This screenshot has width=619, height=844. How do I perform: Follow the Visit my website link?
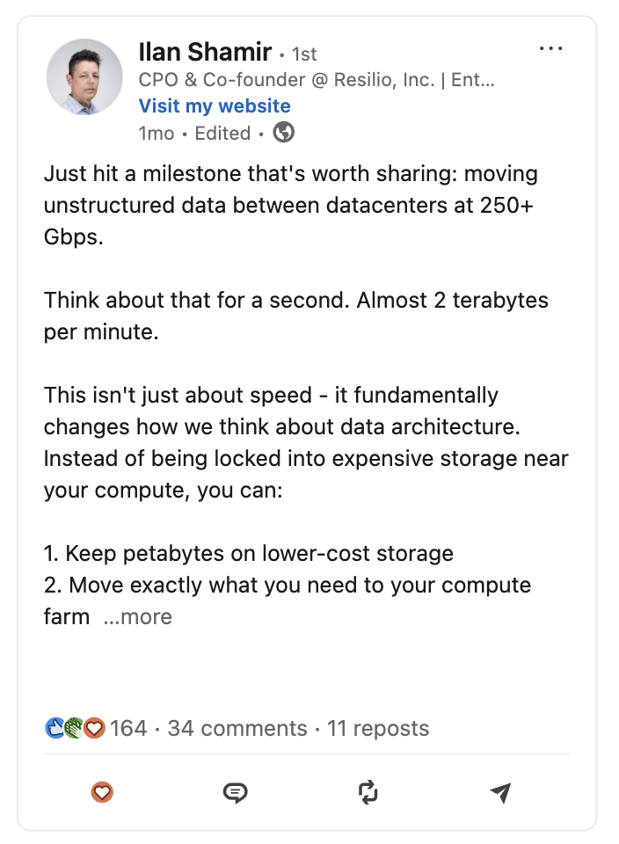(x=215, y=106)
